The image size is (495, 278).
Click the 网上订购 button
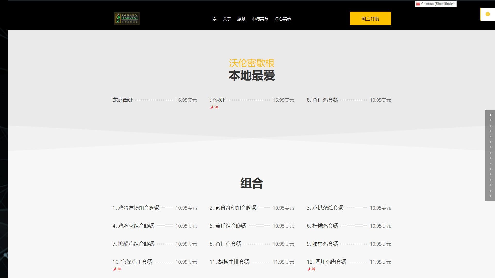(370, 18)
